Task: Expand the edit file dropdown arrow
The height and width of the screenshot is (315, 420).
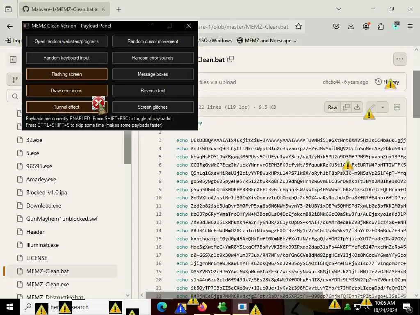Action: pyautogui.click(x=383, y=107)
